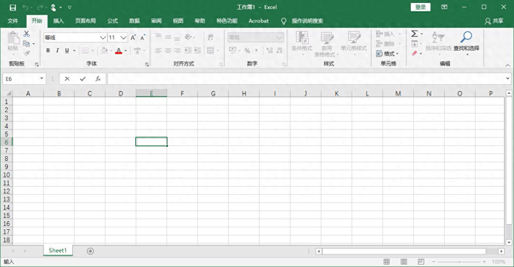Screen dimensions: 514x267
Task: Click the vertical scrollbar down arrow
Action: click(x=509, y=242)
